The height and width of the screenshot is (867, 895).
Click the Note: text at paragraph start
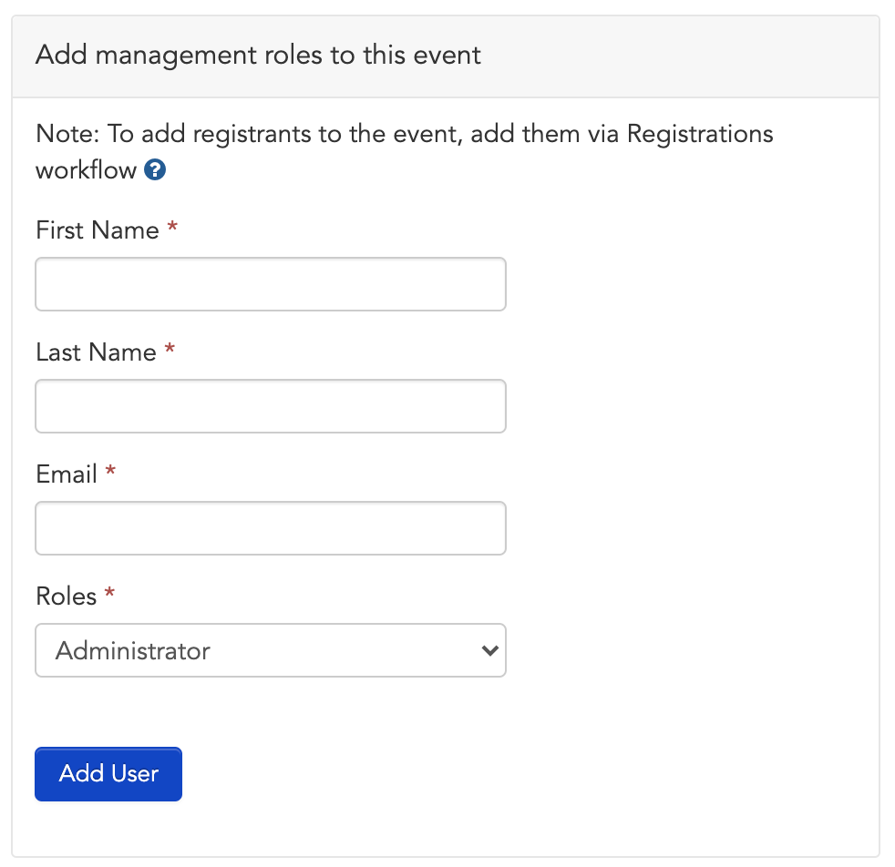tap(67, 134)
